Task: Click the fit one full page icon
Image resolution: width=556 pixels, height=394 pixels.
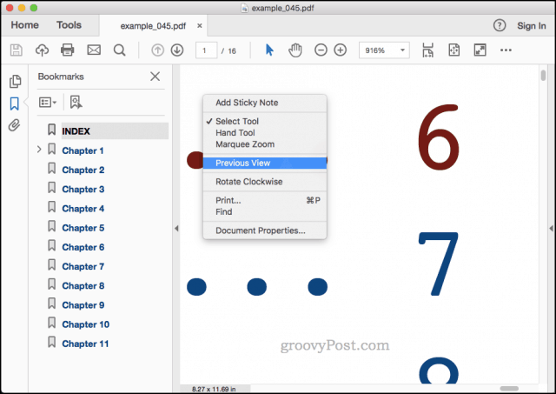Action: coord(453,50)
